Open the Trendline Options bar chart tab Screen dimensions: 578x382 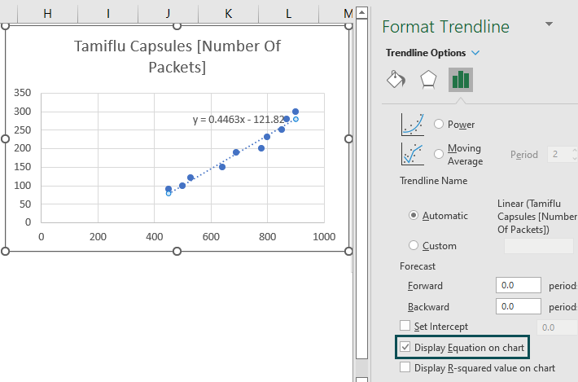pyautogui.click(x=461, y=80)
